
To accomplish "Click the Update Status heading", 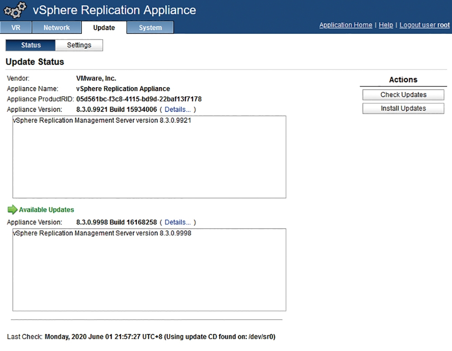I will pyautogui.click(x=35, y=62).
